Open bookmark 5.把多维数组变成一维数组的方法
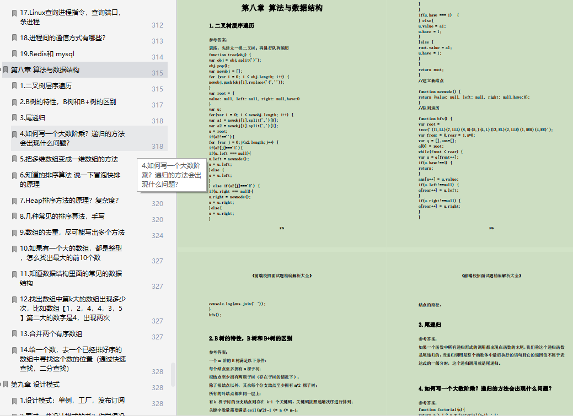Image resolution: width=573 pixels, height=416 pixels. [x=69, y=159]
